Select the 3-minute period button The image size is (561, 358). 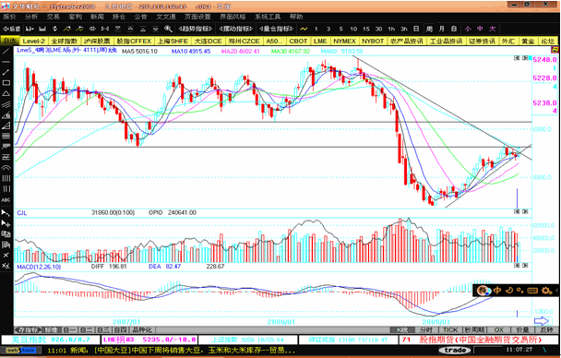pos(328,29)
